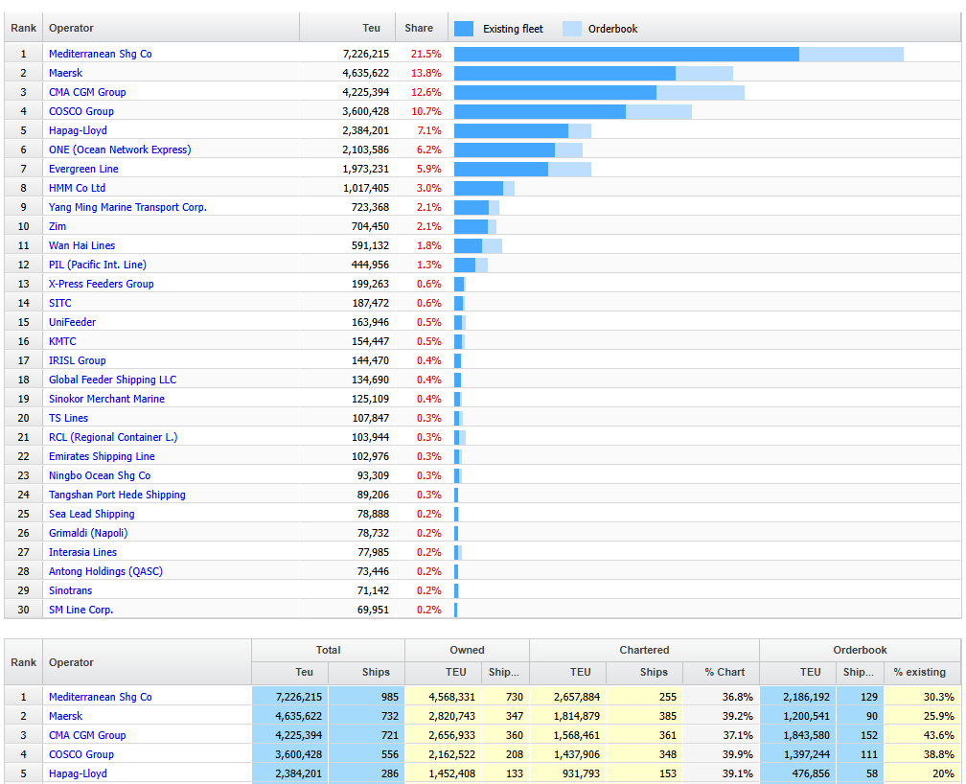Click the Existing fleet legend color swatch
The width and height of the screenshot is (966, 784).
point(464,29)
